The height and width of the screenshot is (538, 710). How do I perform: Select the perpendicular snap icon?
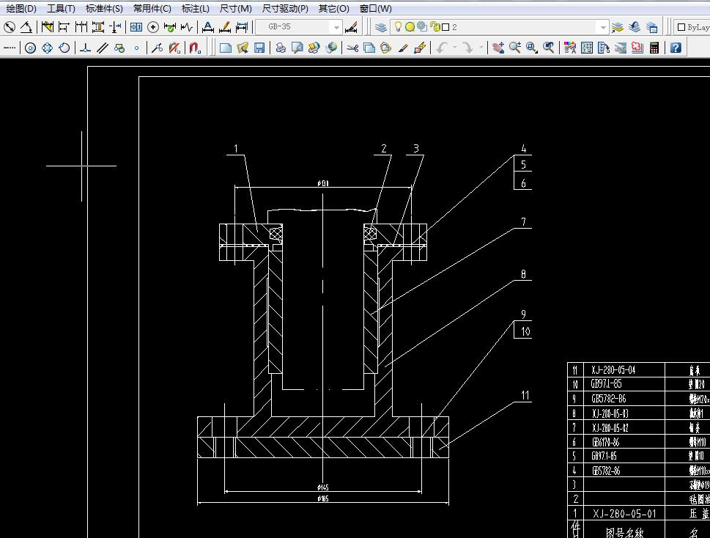click(85, 48)
